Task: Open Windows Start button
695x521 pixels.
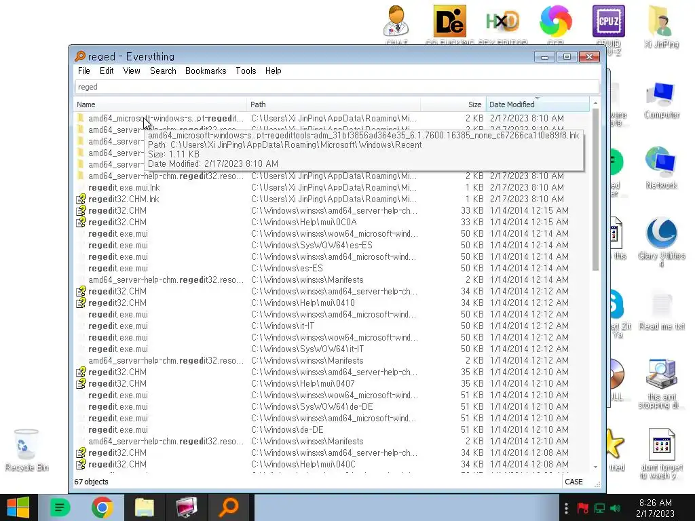Action: pyautogui.click(x=18, y=507)
